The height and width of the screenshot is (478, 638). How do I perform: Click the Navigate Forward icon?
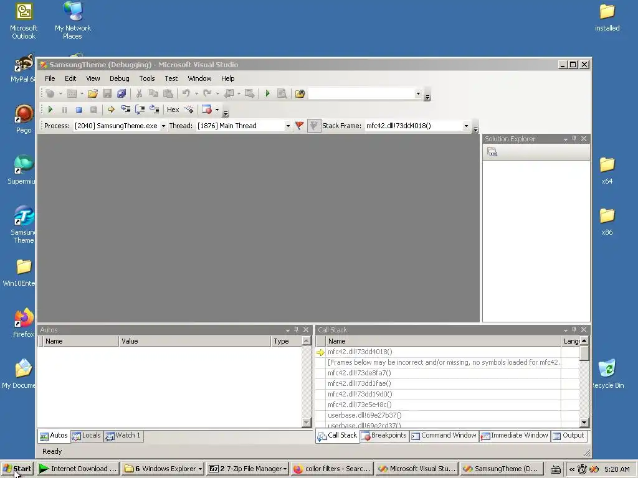pyautogui.click(x=250, y=94)
